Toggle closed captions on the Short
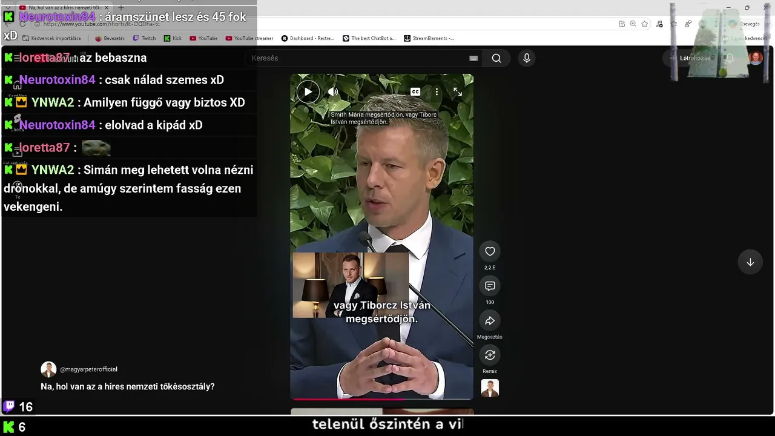Viewport: 775px width, 436px height. point(415,92)
